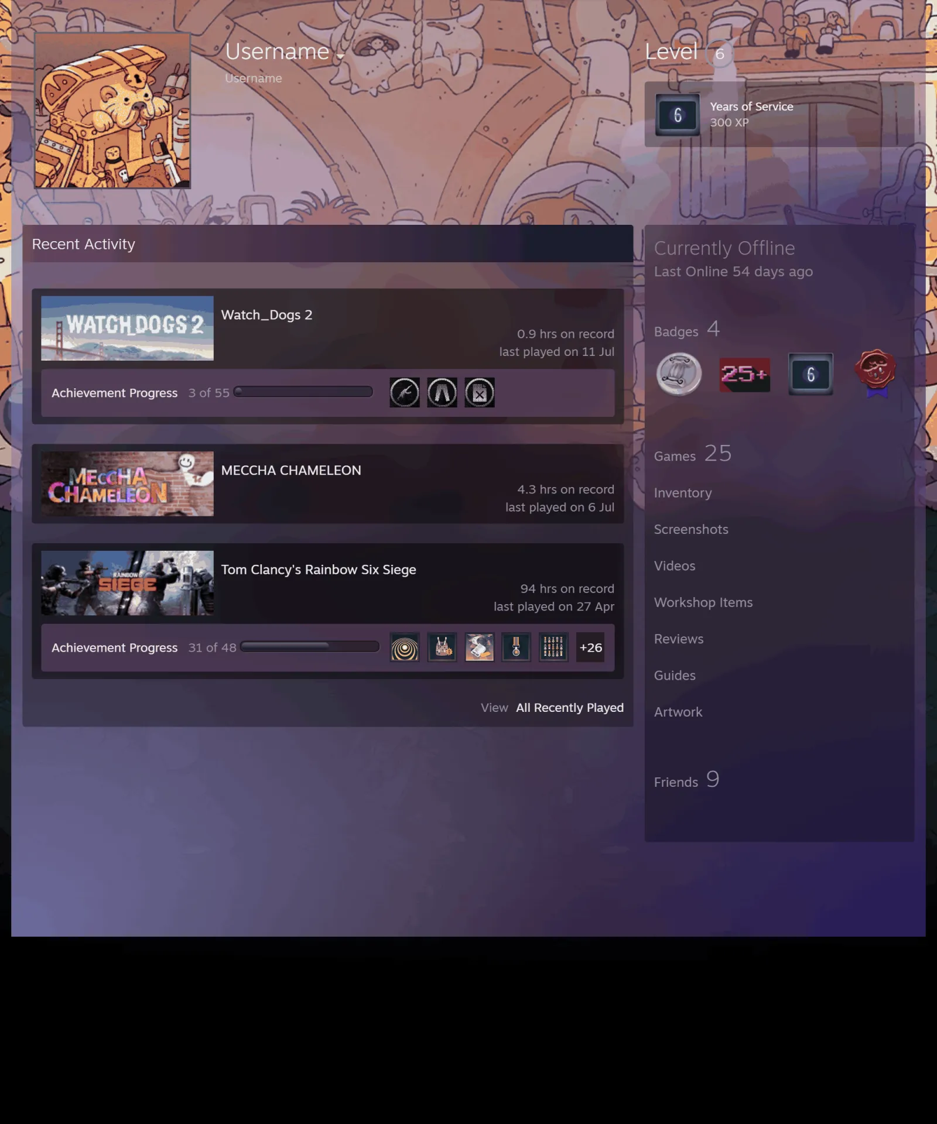The image size is (937, 1124).
Task: Show the +26 more achievements
Action: coord(590,647)
